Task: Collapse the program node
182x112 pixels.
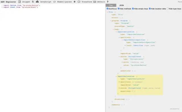Action: (110, 21)
